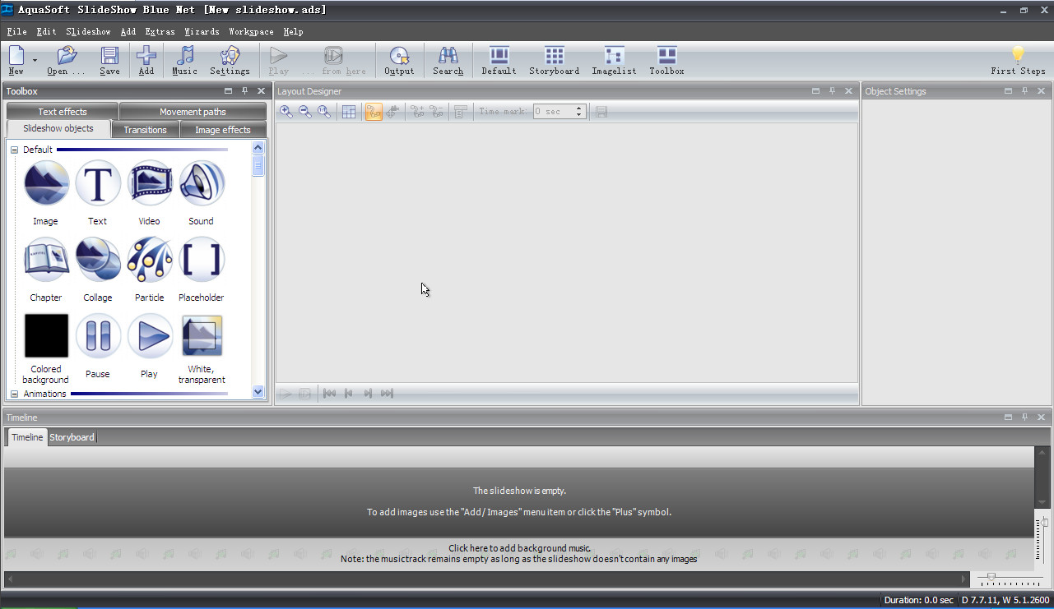Click the New slideshow toolbar icon

pyautogui.click(x=16, y=56)
